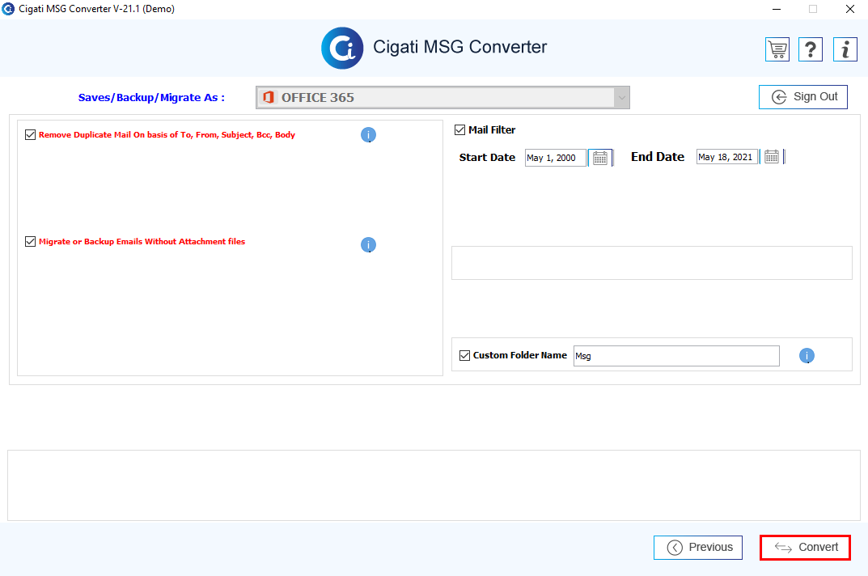Show info for Remove Duplicate Mail option
Screen dimensions: 868x576
click(368, 134)
